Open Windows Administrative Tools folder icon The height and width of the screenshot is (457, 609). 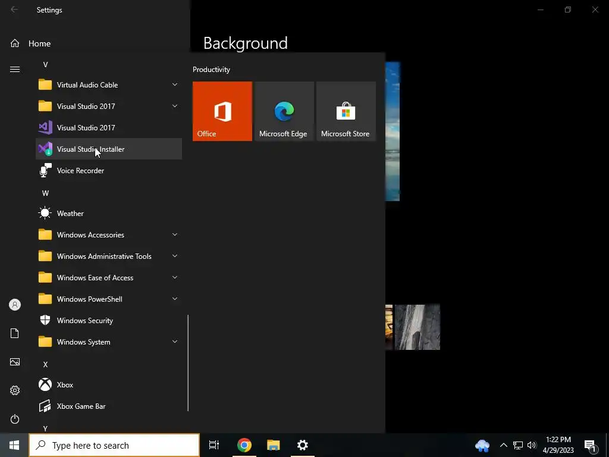click(x=45, y=256)
